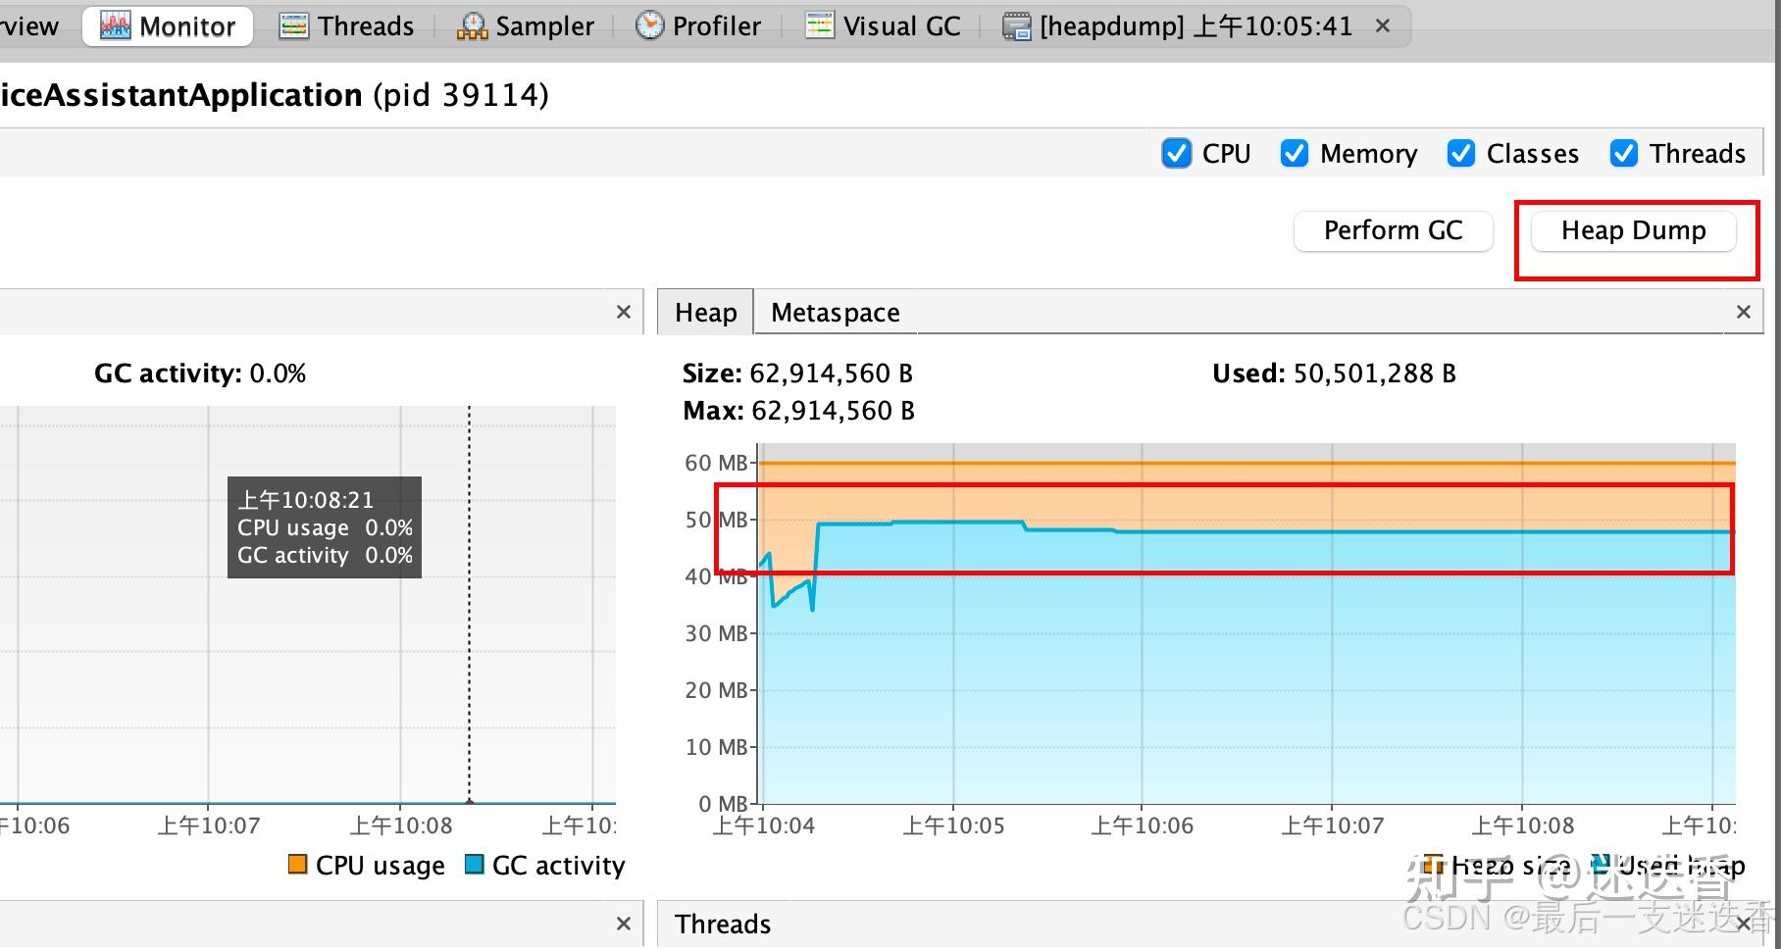Click the Visual GC tab icon
The height and width of the screenshot is (949, 1781).
pos(819,25)
